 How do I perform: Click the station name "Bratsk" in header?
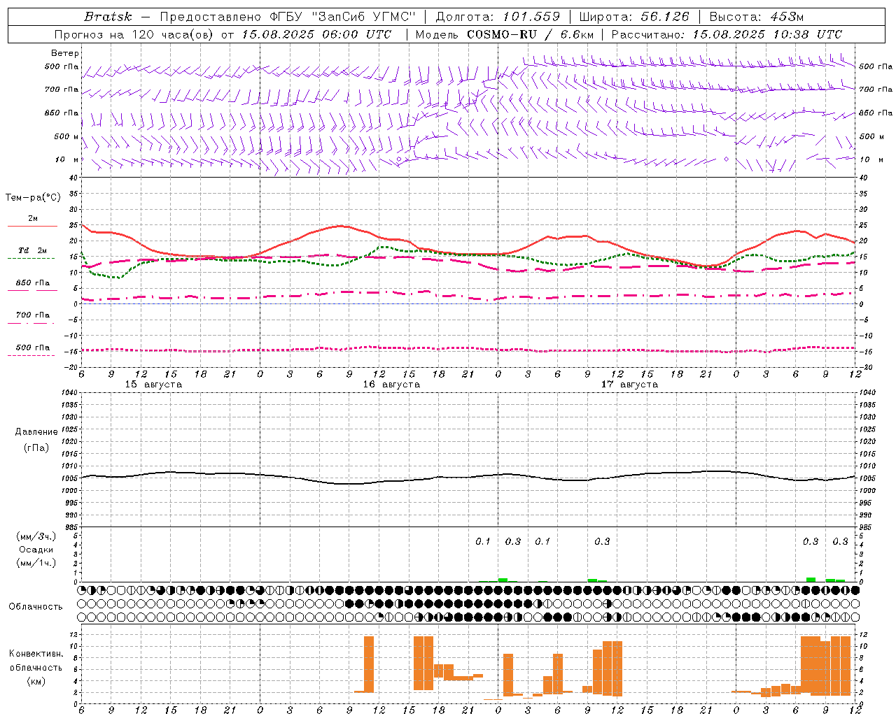click(x=108, y=17)
